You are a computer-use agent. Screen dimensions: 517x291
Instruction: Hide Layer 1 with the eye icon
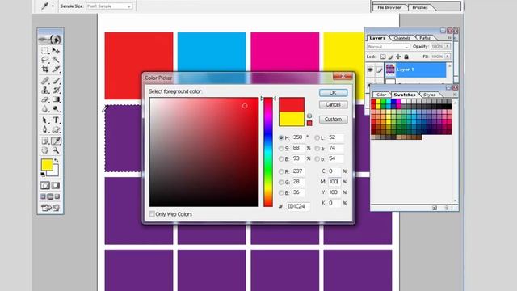370,70
